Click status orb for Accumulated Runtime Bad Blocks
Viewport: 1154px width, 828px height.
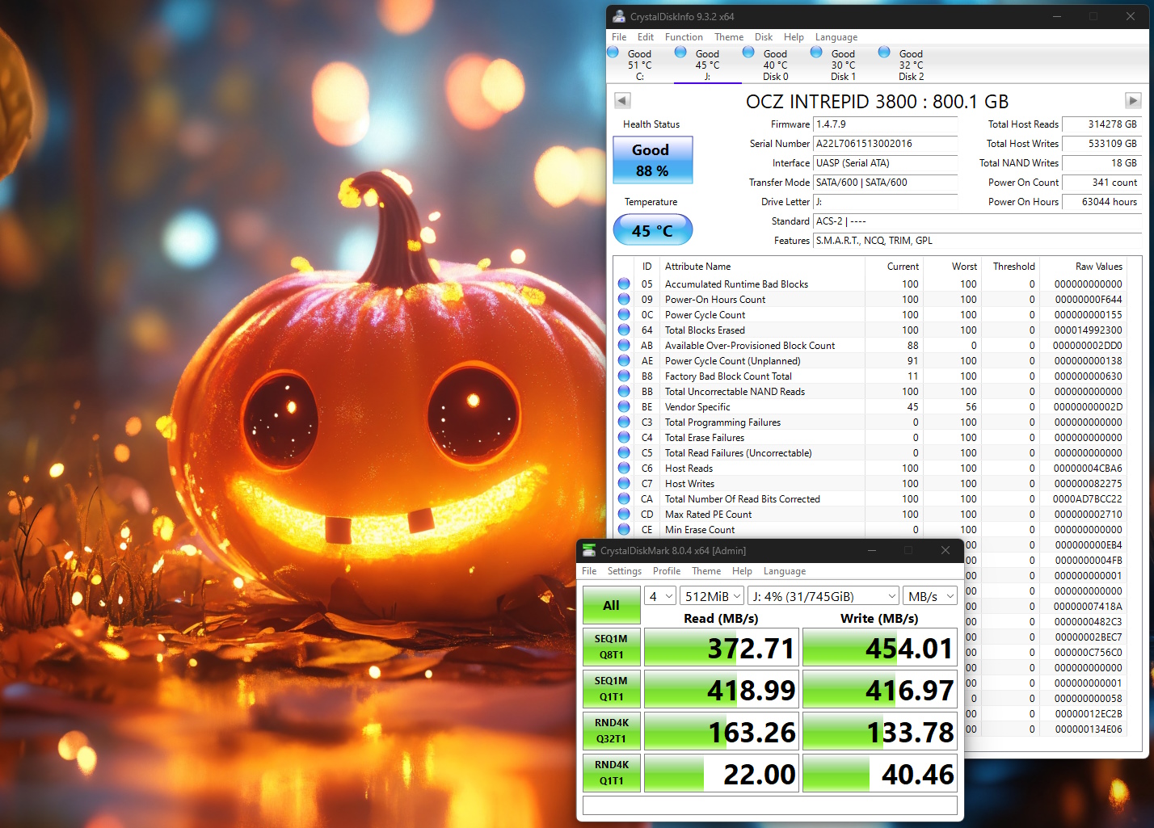[624, 284]
